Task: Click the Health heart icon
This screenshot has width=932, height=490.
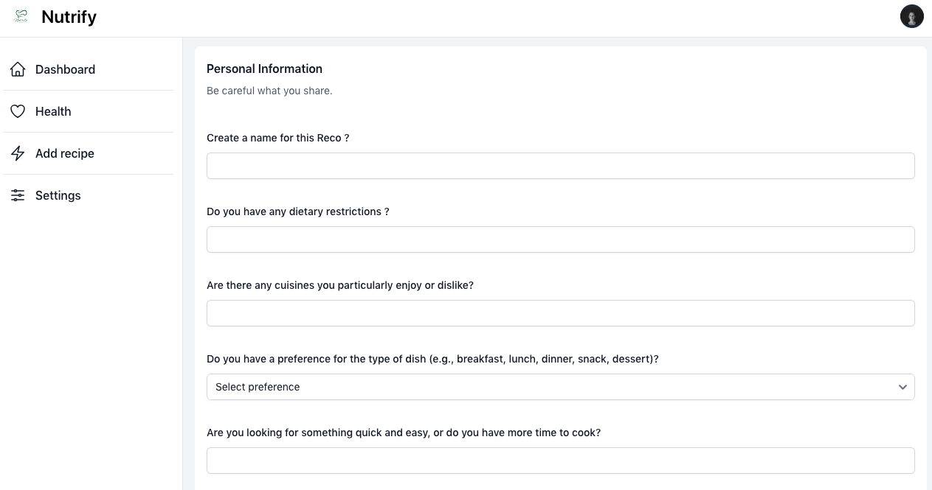Action: (x=18, y=111)
